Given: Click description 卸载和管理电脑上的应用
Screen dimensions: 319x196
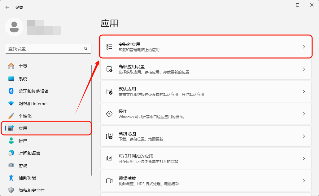Looking at the screenshot, I should (139, 50).
